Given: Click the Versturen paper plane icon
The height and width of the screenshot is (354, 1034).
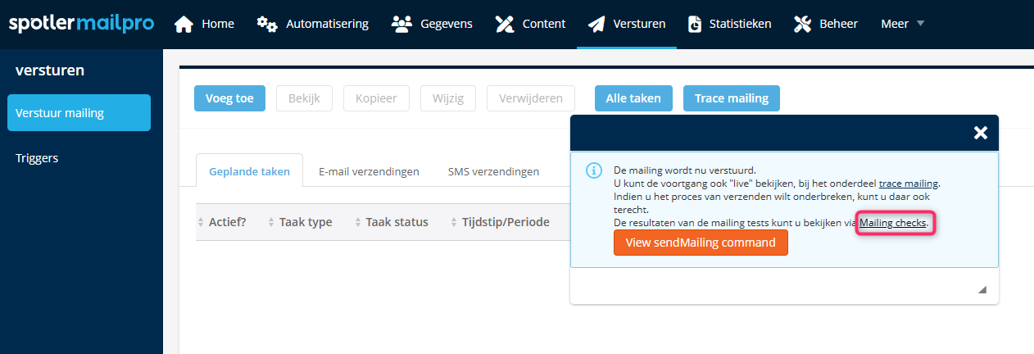Looking at the screenshot, I should pyautogui.click(x=596, y=24).
